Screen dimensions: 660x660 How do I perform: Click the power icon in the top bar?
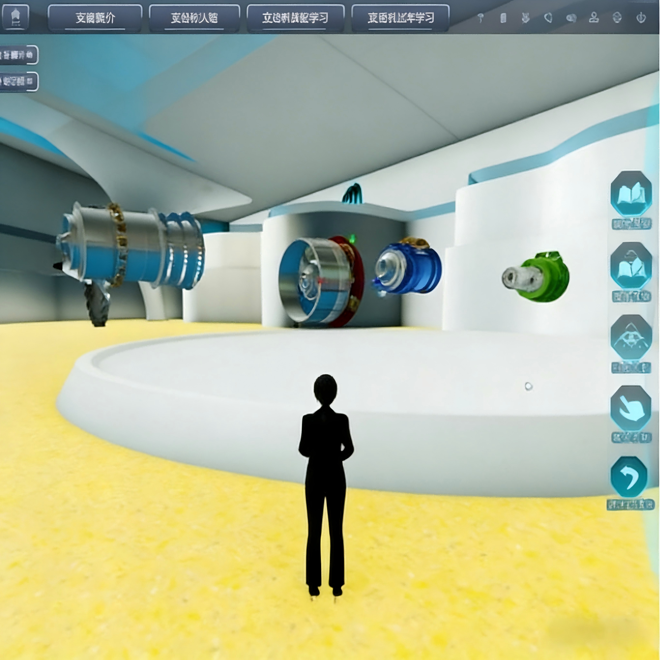tap(641, 17)
